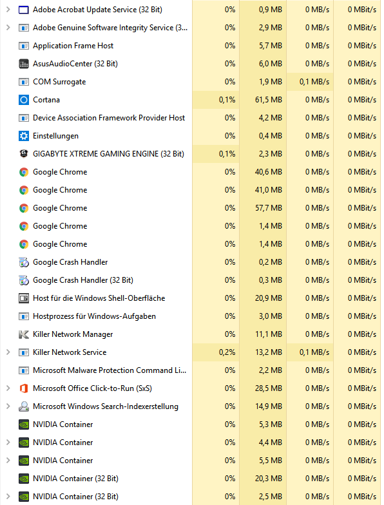Screen dimensions: 384x505
Task: Expand the Adobe Acrobat Update Service entry
Action: click(8, 10)
